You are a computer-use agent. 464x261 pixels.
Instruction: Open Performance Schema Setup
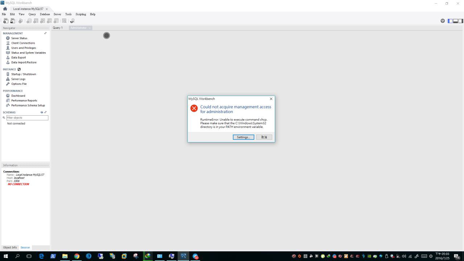[x=28, y=105]
